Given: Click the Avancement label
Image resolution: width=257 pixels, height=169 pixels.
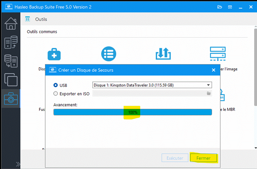Looking at the screenshot, I should 66,105.
